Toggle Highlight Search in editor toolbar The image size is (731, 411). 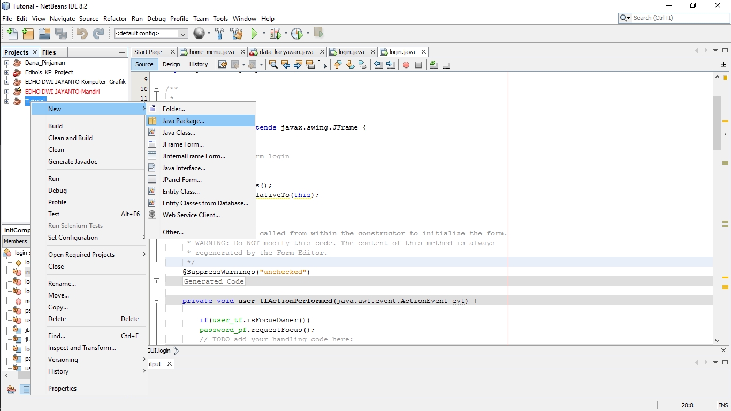310,65
